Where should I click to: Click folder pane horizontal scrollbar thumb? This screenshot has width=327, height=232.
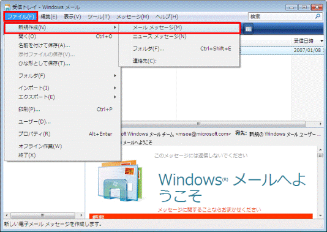click(43, 215)
